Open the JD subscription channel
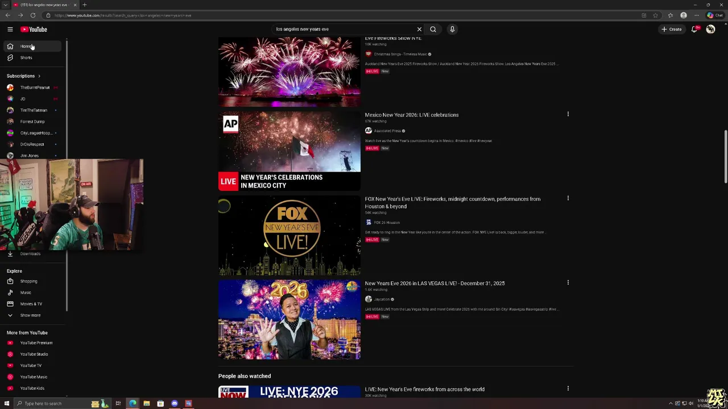The height and width of the screenshot is (409, 728). click(33, 99)
